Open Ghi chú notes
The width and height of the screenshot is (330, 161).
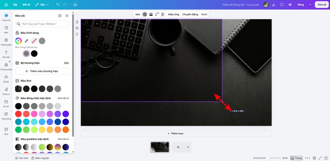21,158
